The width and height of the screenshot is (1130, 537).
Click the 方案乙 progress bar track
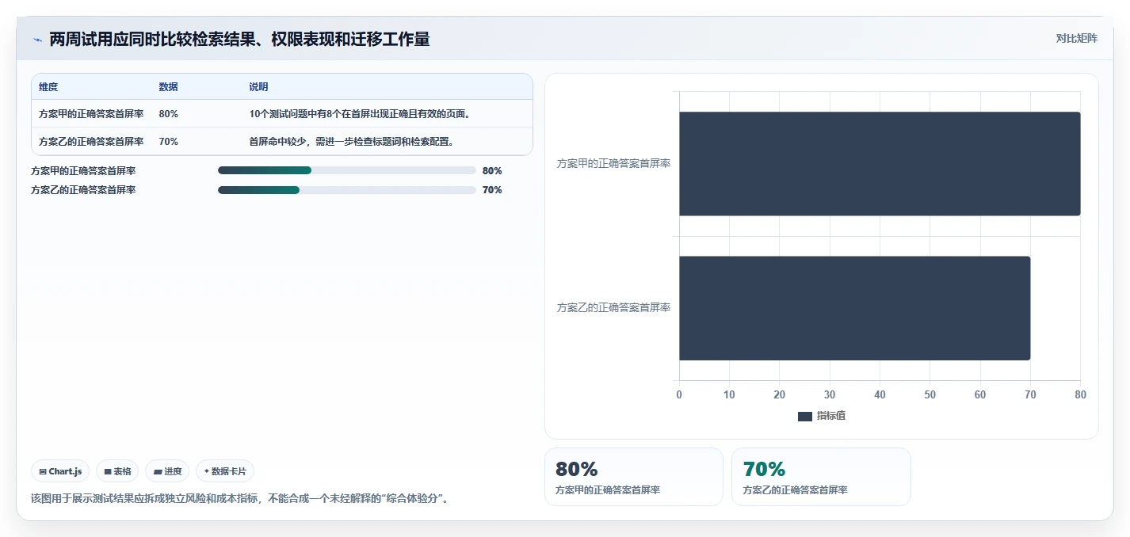pyautogui.click(x=347, y=190)
